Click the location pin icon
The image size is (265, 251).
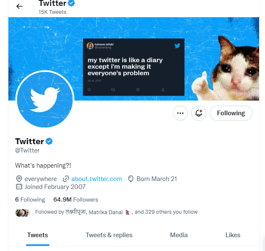(19, 179)
